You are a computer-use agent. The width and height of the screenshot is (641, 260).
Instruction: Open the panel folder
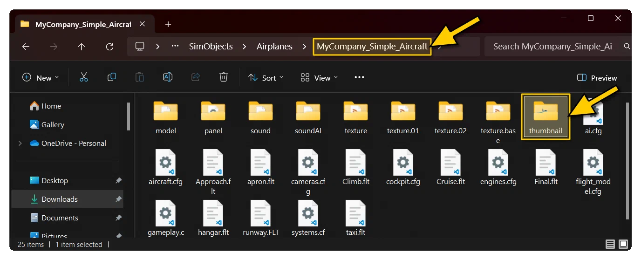(x=213, y=118)
